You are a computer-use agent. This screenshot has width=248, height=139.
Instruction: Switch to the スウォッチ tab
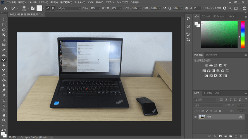(206, 16)
